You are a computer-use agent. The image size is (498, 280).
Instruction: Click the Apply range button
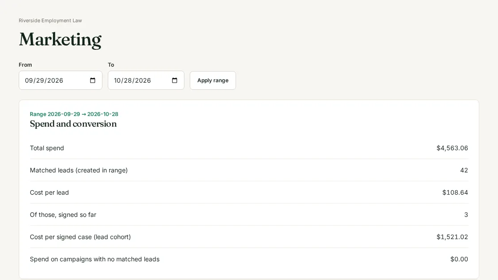point(213,80)
